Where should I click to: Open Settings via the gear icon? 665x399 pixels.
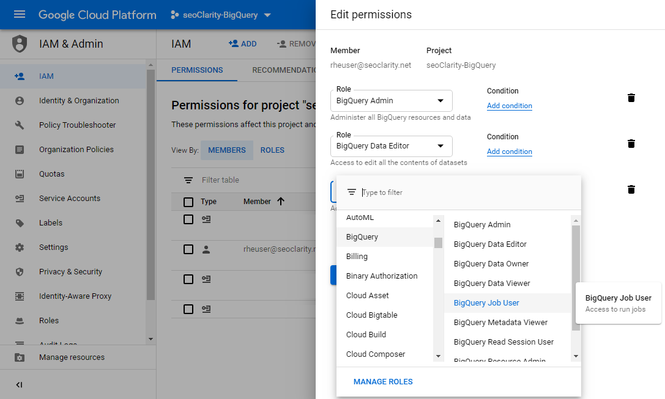[20, 247]
